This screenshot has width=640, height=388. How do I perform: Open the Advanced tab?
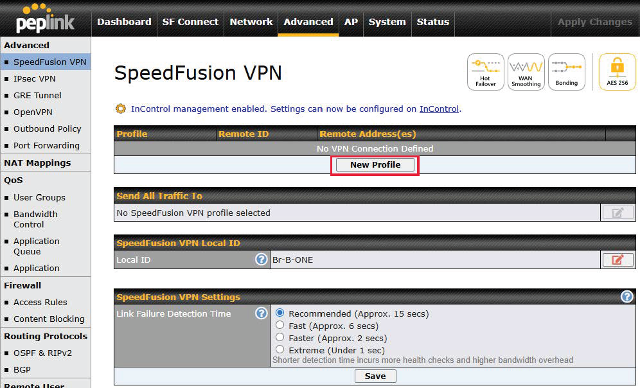(308, 22)
